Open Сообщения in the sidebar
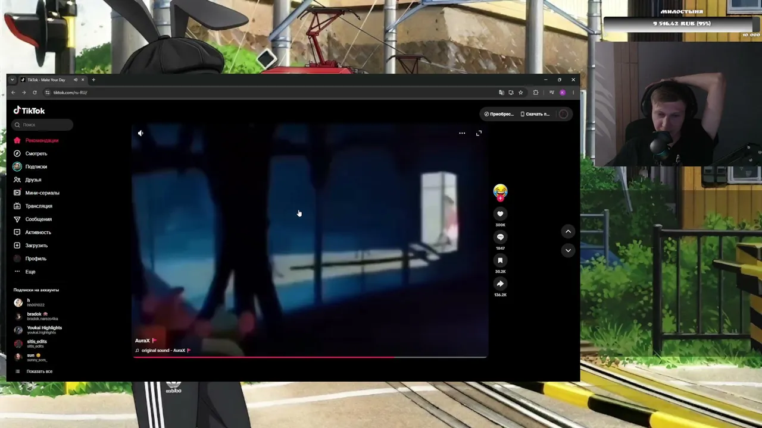The image size is (762, 428). 33,219
